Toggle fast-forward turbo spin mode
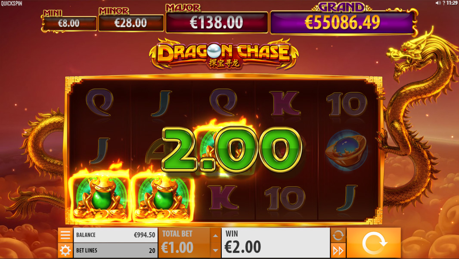Viewport: 459px width, 259px height. click(x=338, y=250)
